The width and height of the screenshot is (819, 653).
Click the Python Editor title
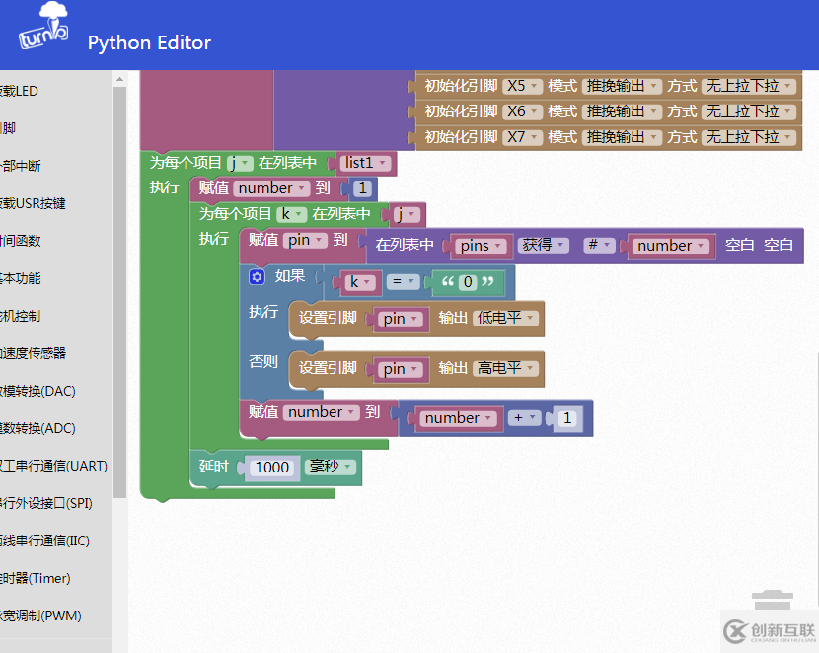coord(149,42)
